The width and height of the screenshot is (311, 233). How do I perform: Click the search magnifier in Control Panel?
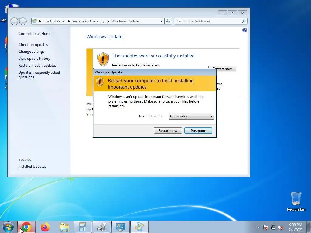pyautogui.click(x=244, y=21)
